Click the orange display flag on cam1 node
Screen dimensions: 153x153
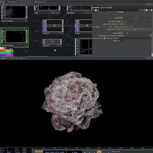coord(53,13)
